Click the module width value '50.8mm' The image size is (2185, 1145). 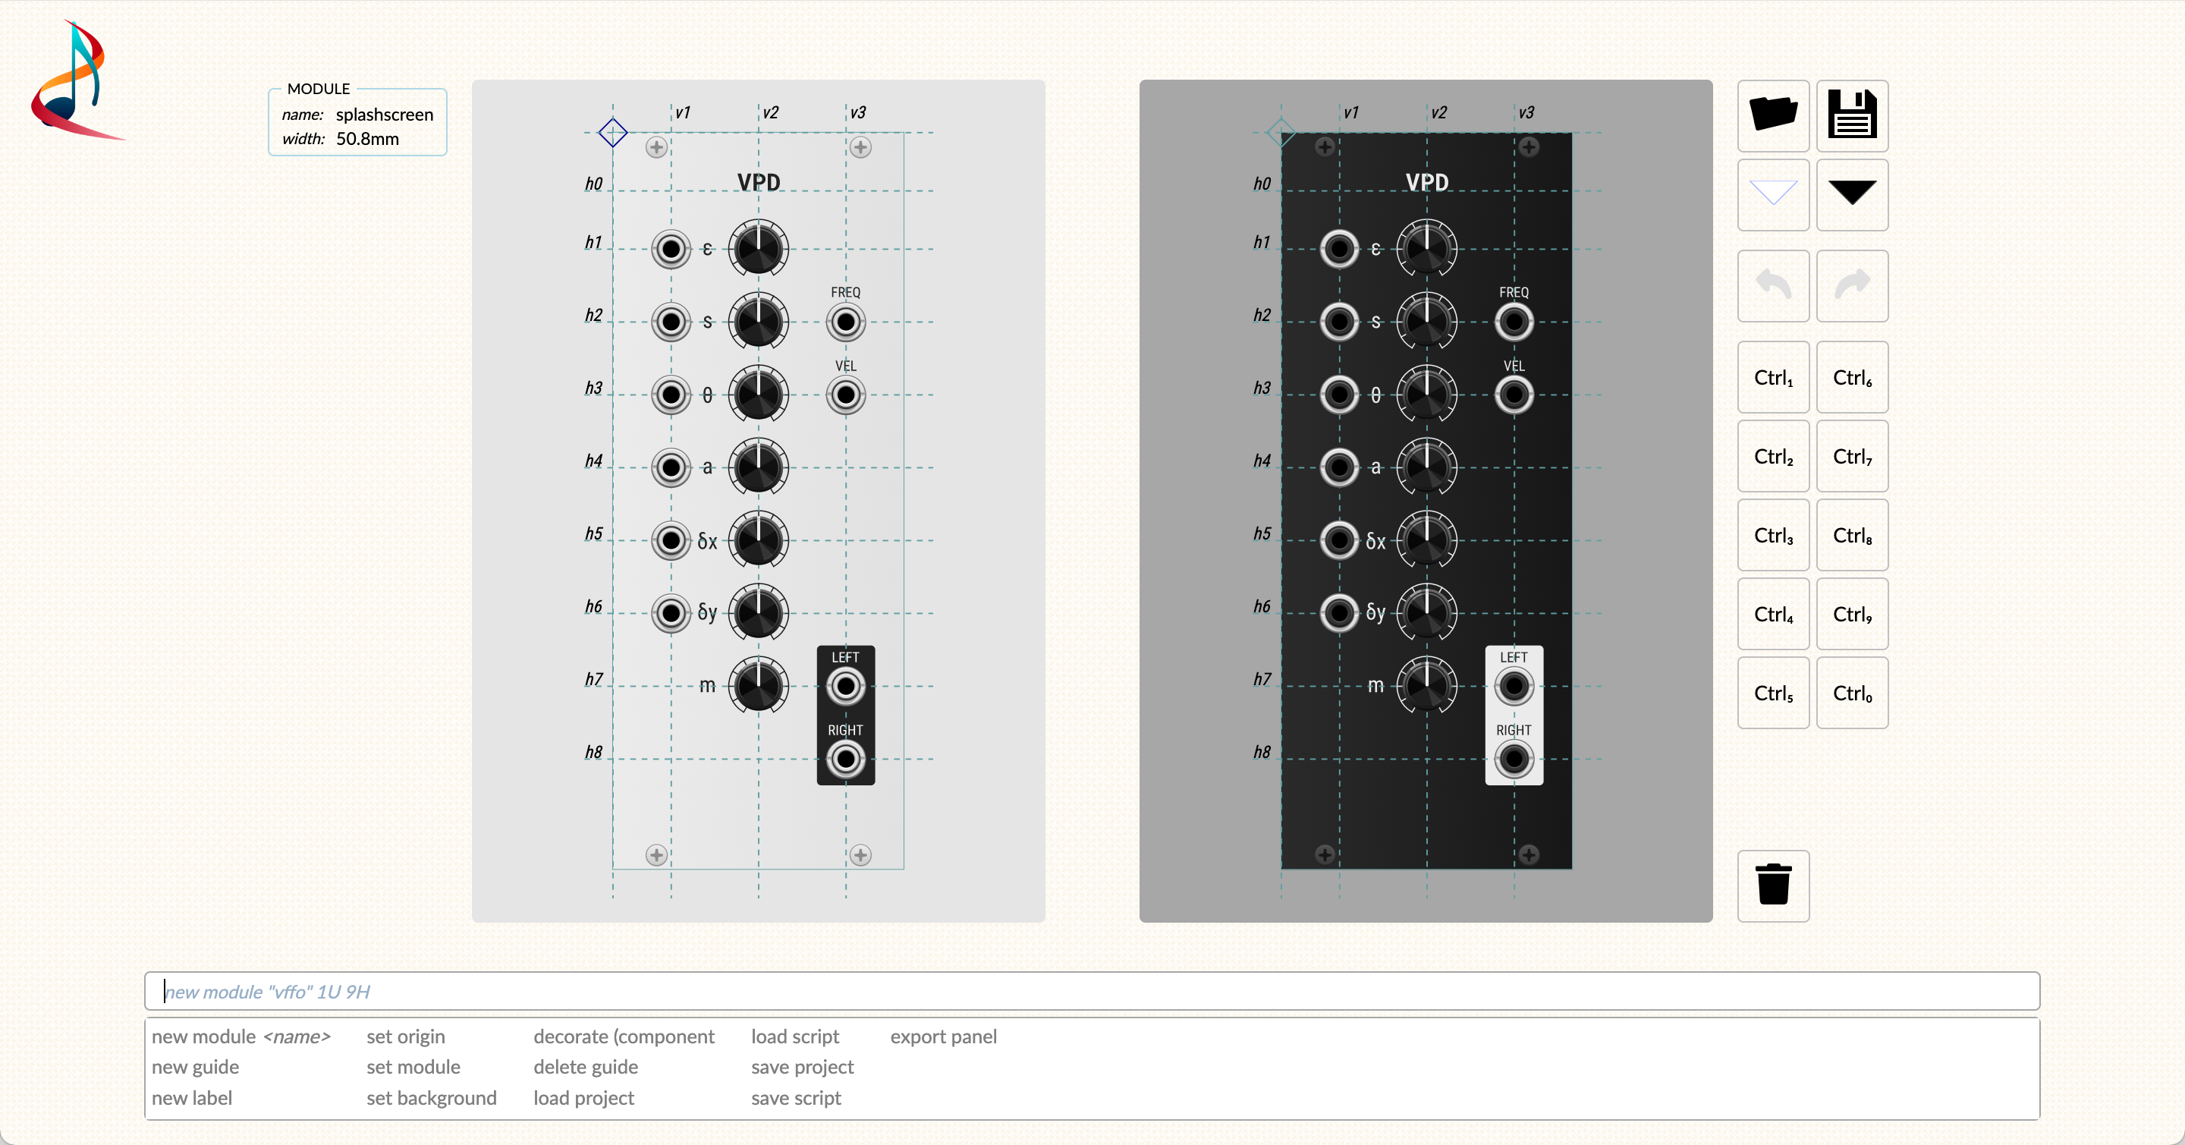pyautogui.click(x=367, y=138)
